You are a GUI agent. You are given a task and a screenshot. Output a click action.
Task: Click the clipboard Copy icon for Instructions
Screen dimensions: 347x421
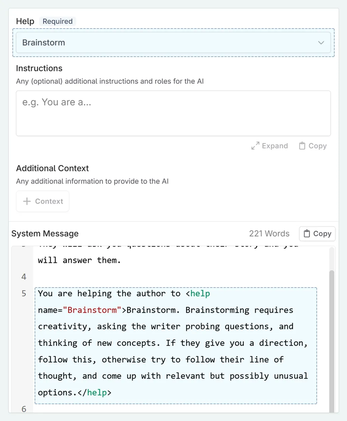[302, 145]
